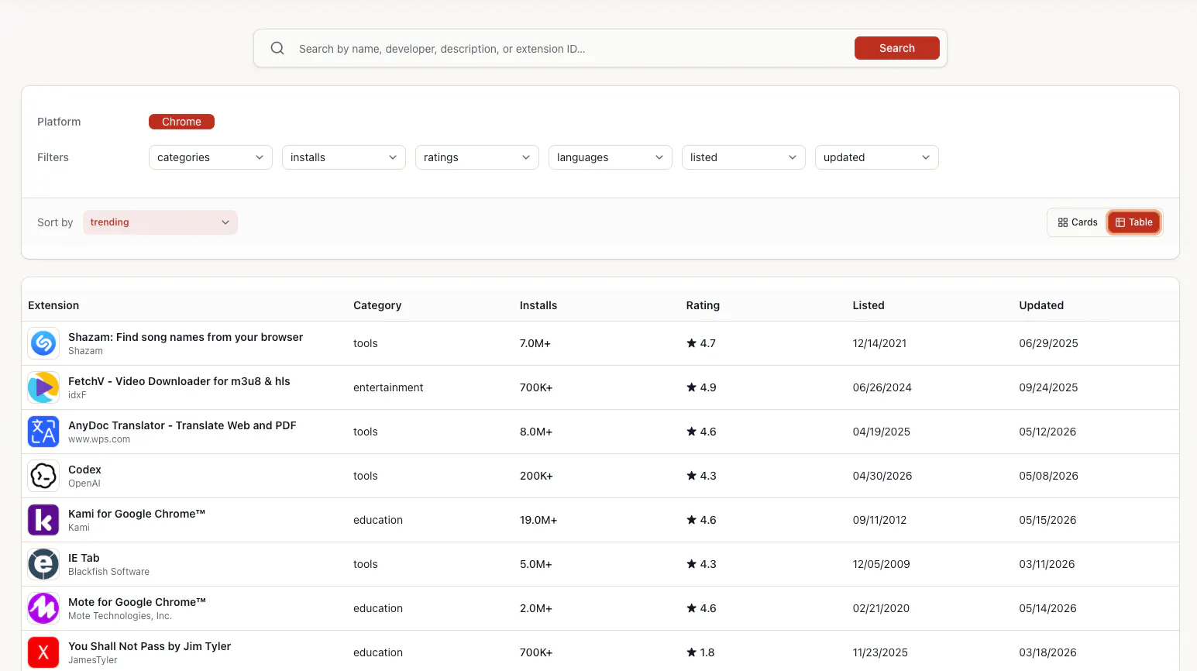Screen dimensions: 1197x671
Task: Click the Extension column header
Action: coord(53,305)
